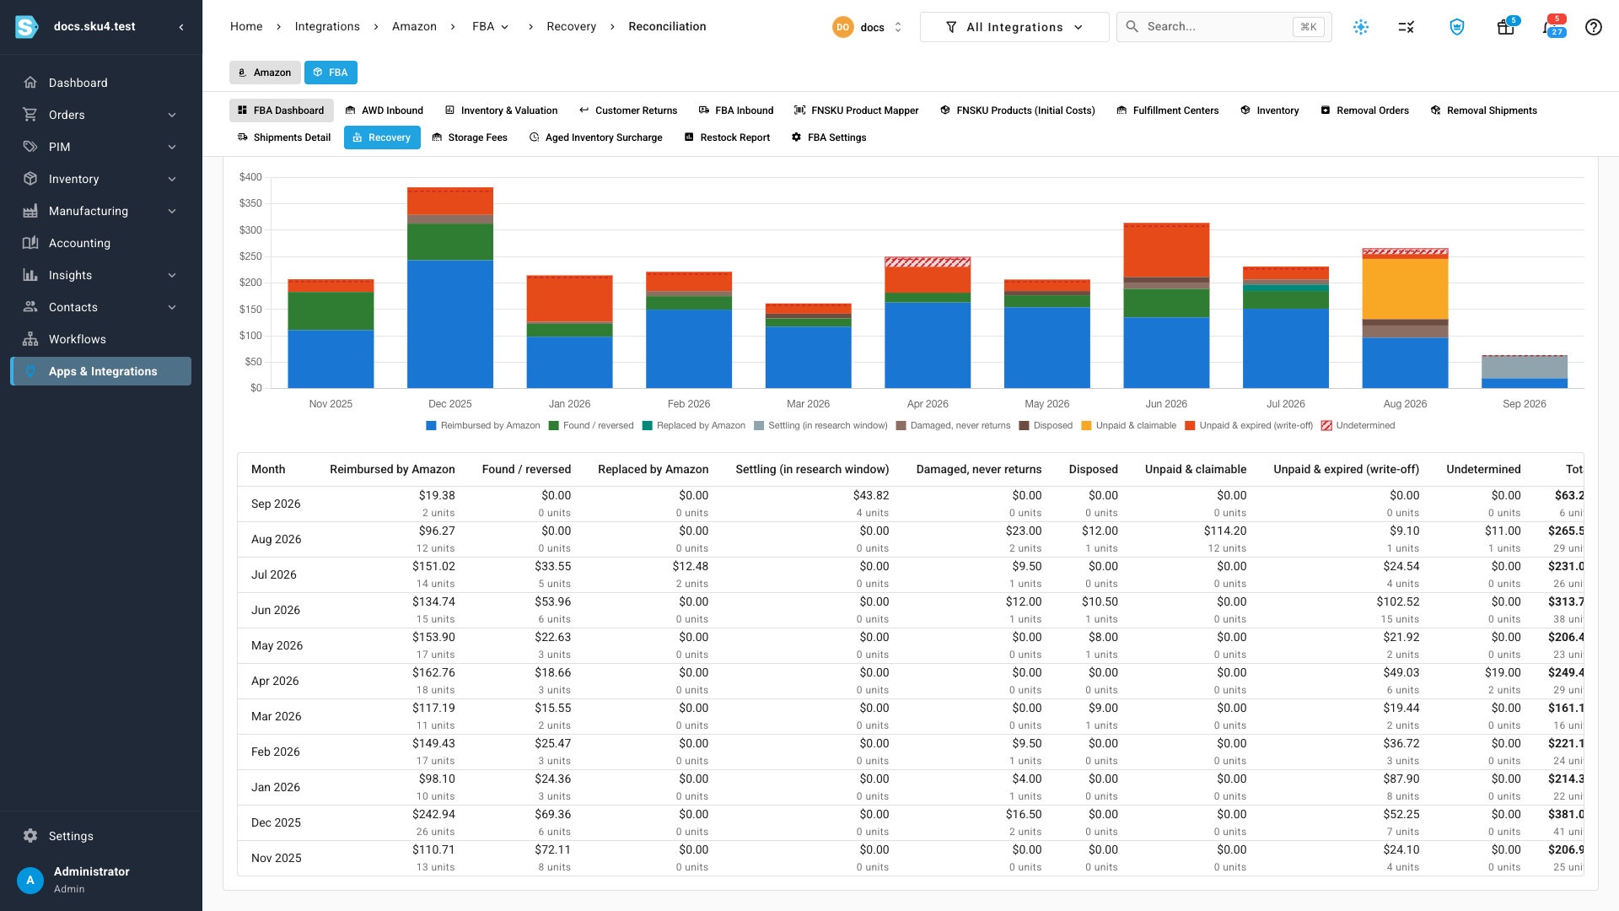Image resolution: width=1619 pixels, height=911 pixels.
Task: Toggle Undetermined legend series
Action: (1358, 426)
